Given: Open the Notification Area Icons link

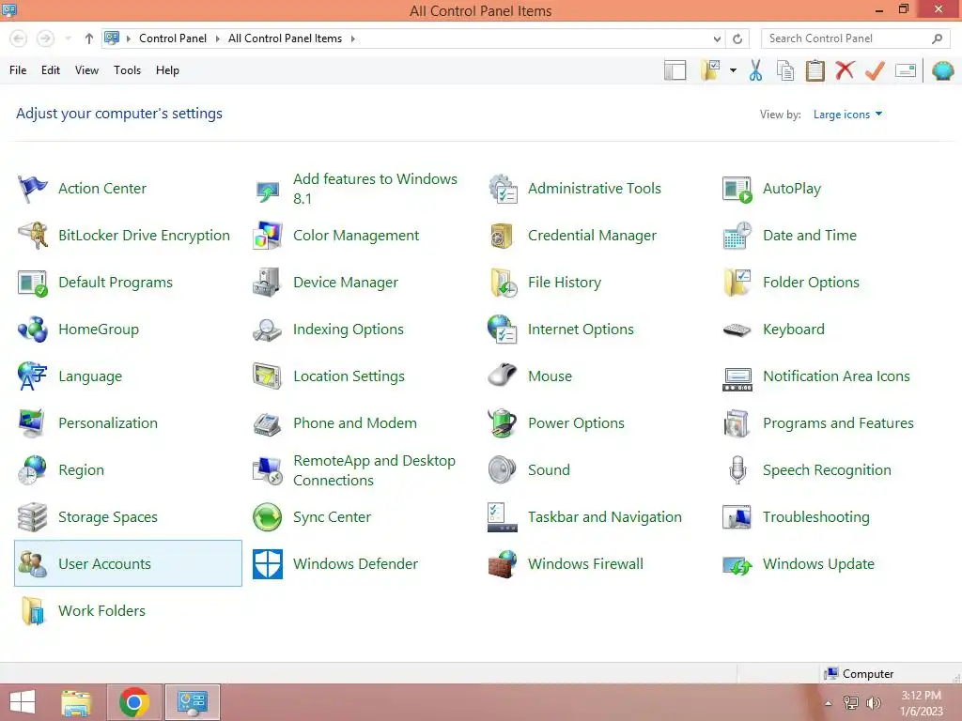Looking at the screenshot, I should point(836,376).
